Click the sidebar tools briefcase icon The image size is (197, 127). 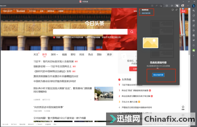point(194,20)
